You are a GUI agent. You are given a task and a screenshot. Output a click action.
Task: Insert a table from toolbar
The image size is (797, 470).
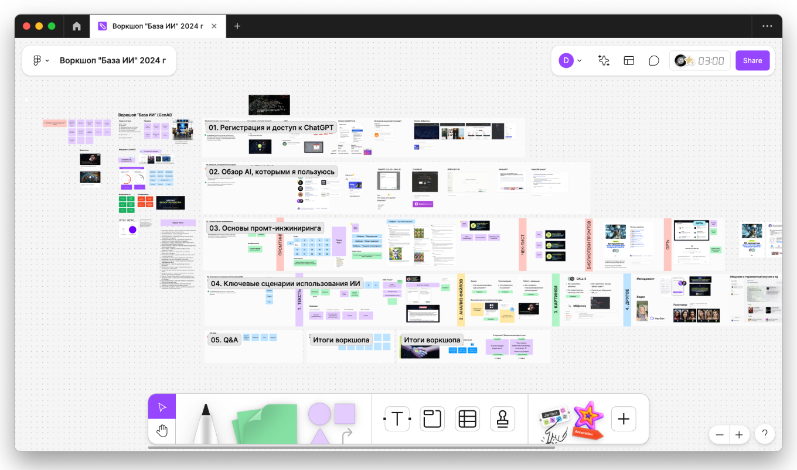click(x=467, y=419)
